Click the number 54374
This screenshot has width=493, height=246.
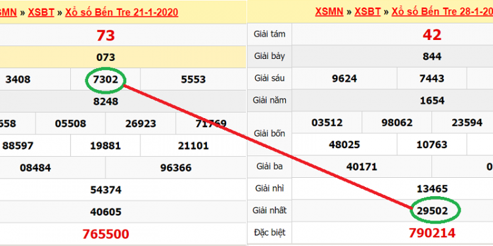106,190
